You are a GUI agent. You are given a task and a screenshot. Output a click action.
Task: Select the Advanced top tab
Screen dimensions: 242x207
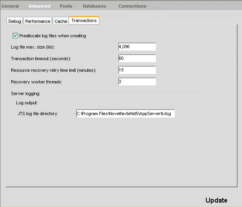39,6
